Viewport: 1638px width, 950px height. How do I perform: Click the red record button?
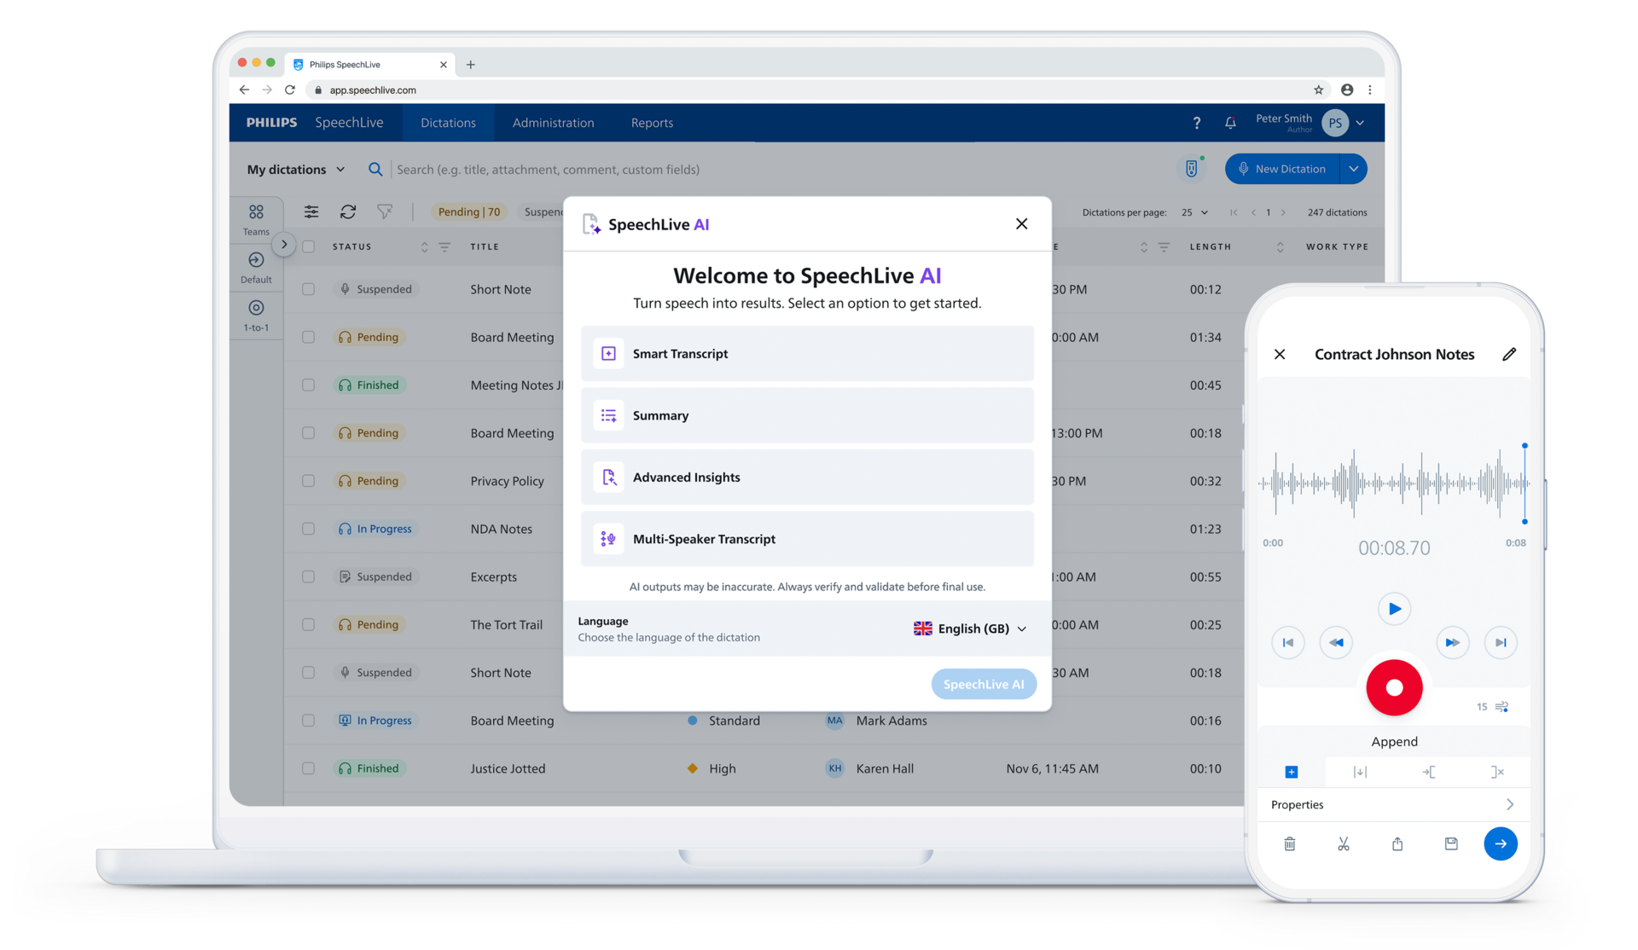point(1394,687)
